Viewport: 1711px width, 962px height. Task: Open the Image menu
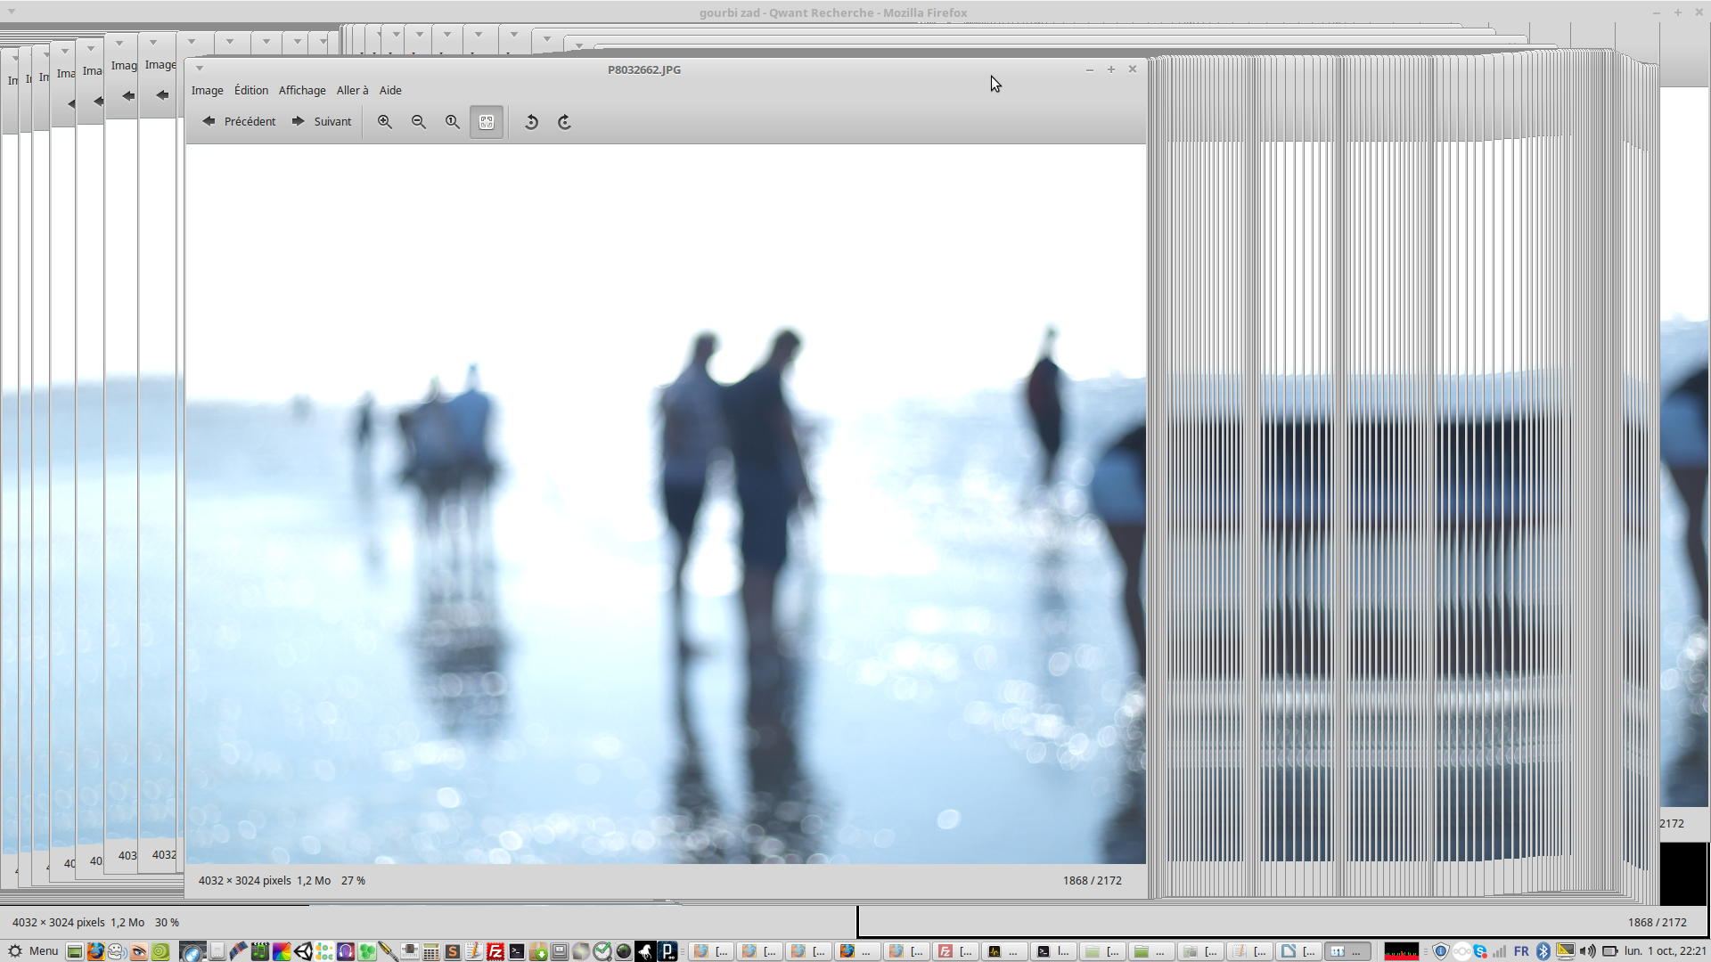coord(207,91)
